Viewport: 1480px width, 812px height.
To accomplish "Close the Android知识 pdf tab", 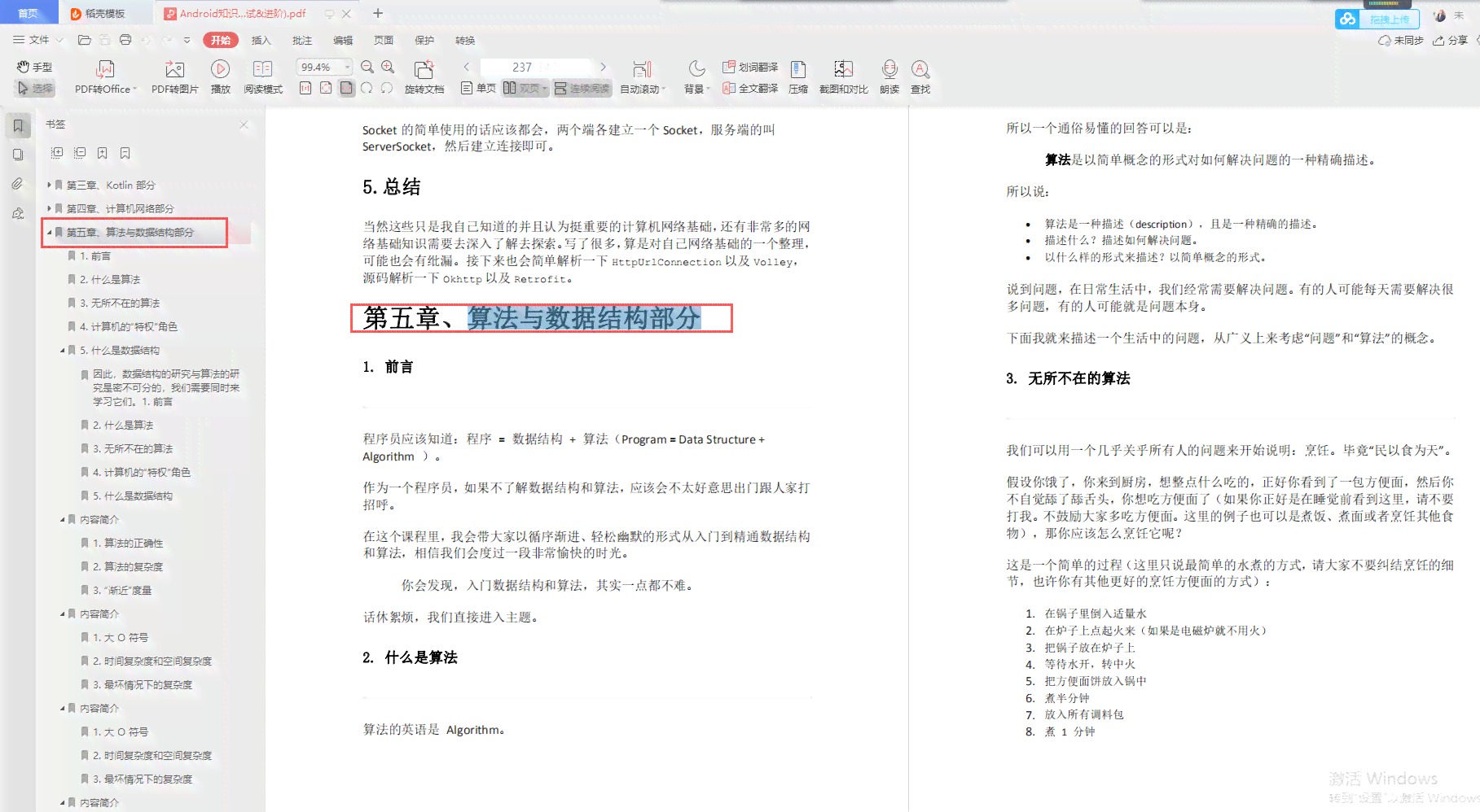I will coord(346,14).
